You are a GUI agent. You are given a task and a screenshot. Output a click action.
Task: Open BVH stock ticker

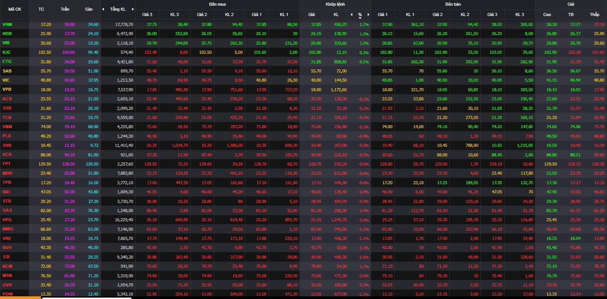(7, 248)
